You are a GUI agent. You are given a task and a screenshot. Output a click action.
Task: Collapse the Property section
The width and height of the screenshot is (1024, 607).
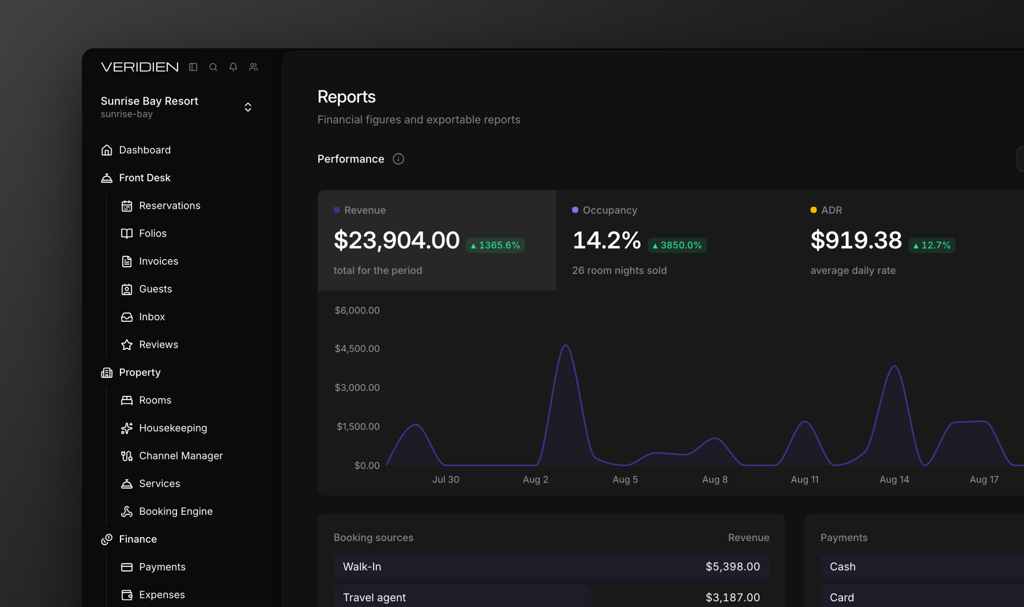pyautogui.click(x=140, y=373)
